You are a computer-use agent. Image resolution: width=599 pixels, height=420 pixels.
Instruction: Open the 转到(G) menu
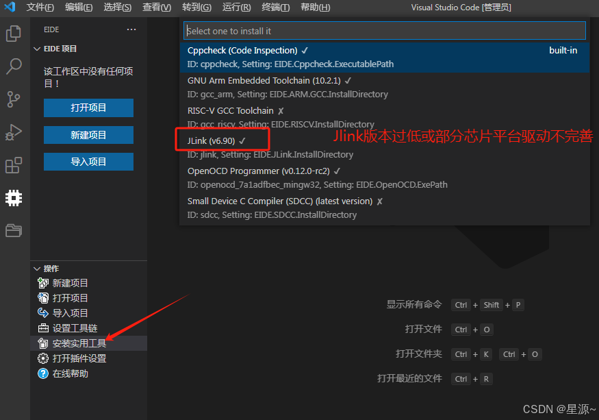tap(196, 8)
